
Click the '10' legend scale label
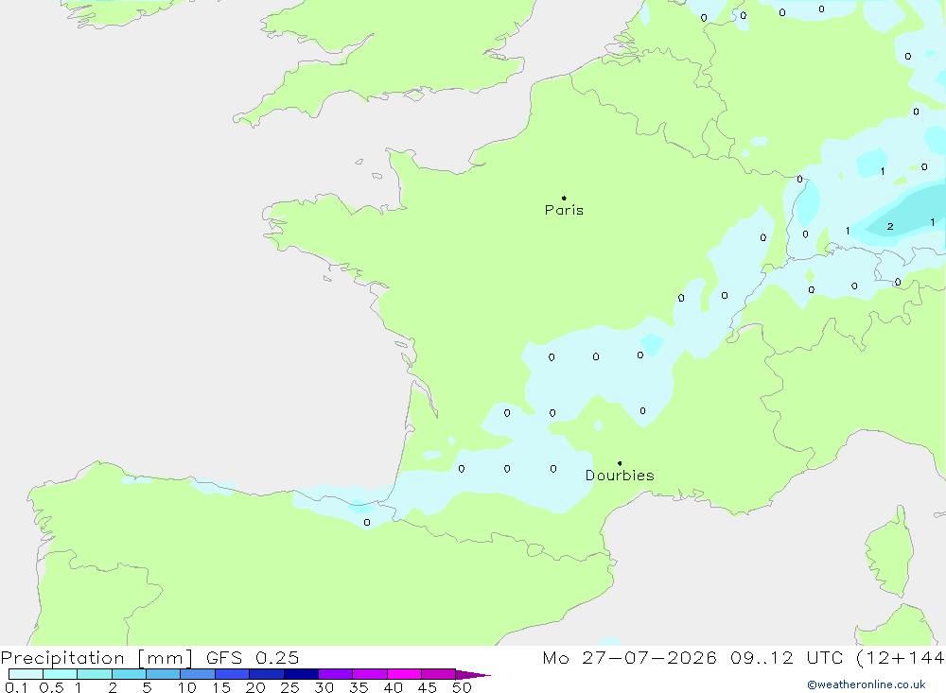point(187,687)
